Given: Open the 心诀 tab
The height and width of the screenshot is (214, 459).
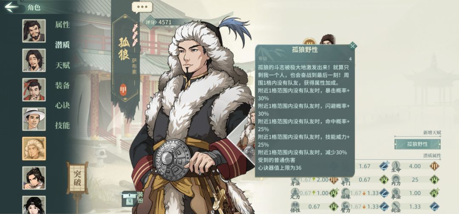Looking at the screenshot, I should tap(62, 106).
